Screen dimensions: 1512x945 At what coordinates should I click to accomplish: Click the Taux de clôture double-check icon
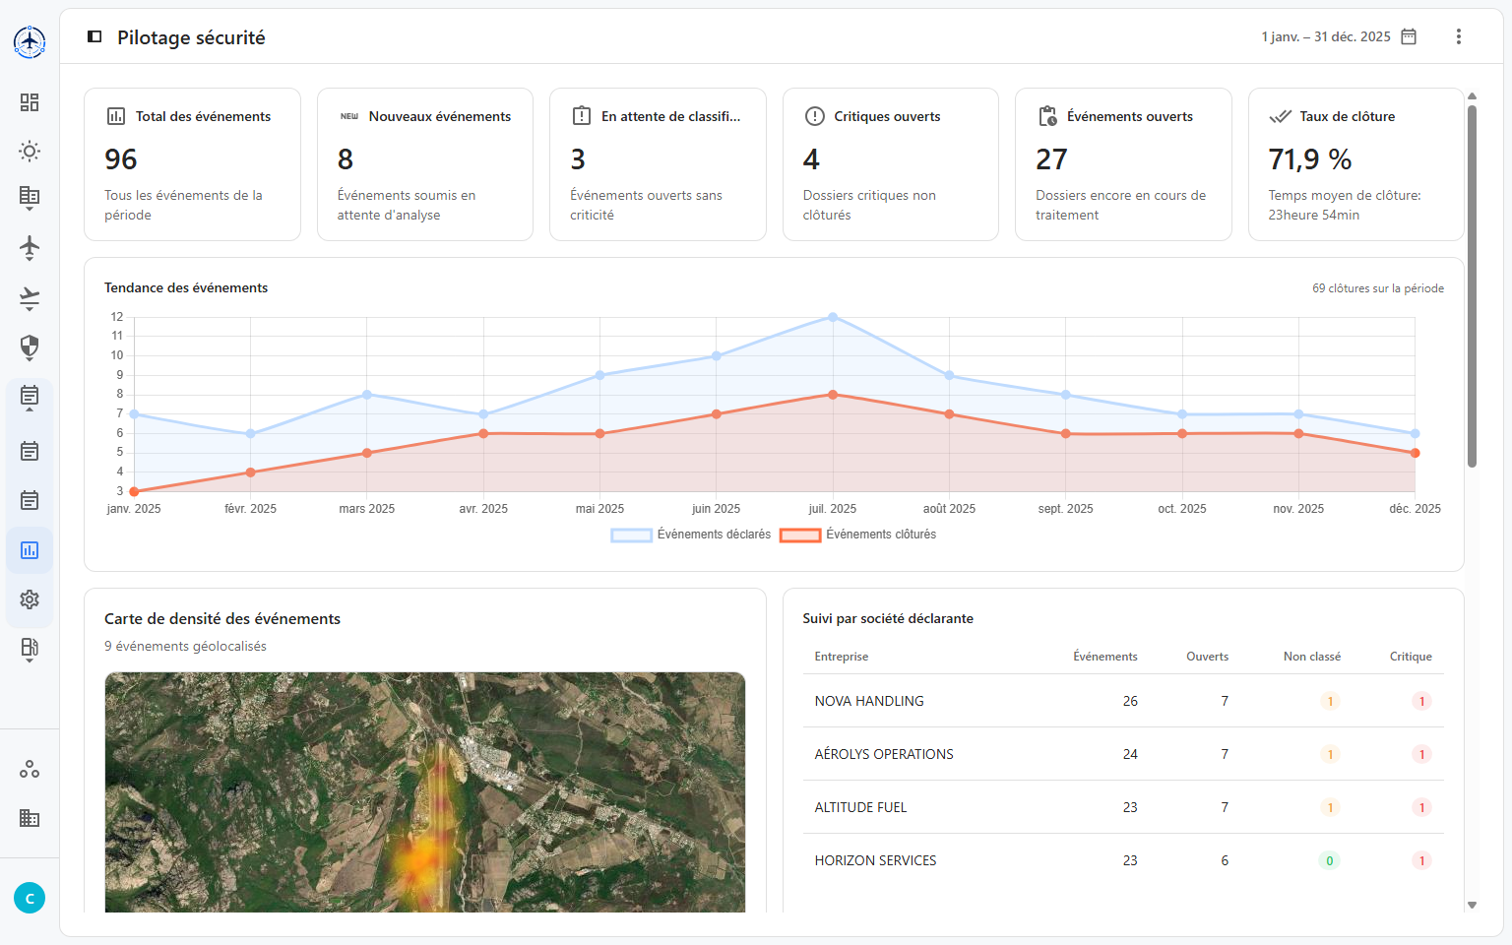click(x=1280, y=116)
